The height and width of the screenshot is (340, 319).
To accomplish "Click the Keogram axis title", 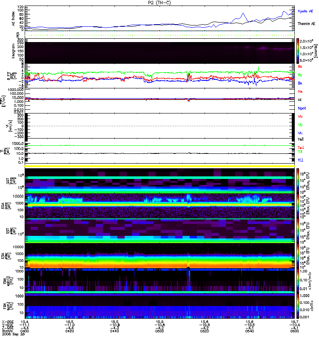I will 13,51.
